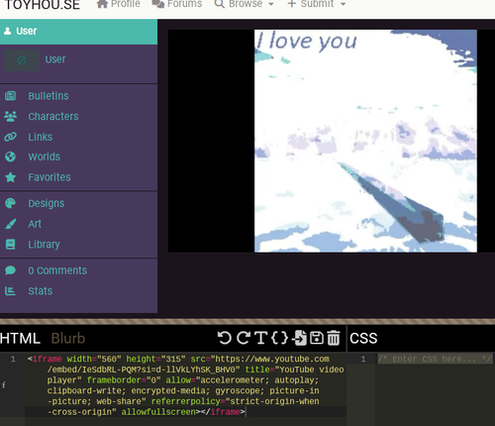Delete code using trash icon
Image resolution: width=495 pixels, height=426 pixels.
[334, 338]
